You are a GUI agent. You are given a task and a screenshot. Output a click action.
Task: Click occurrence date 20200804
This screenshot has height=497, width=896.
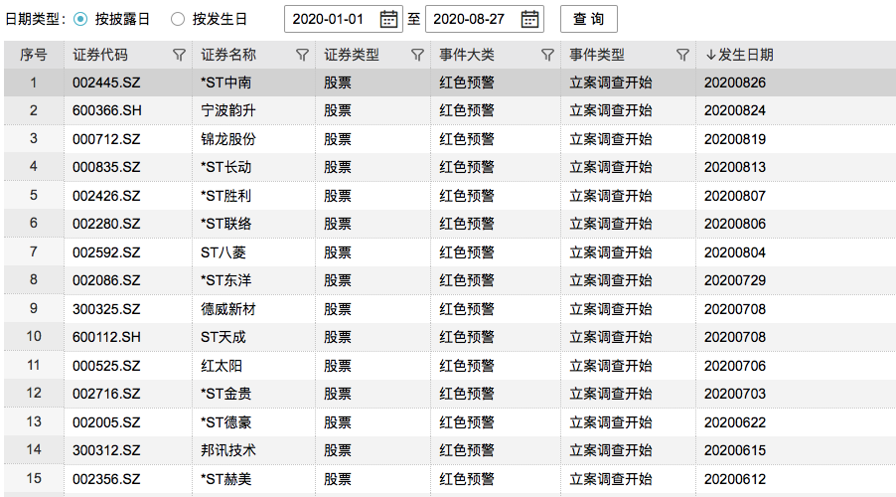pos(735,252)
